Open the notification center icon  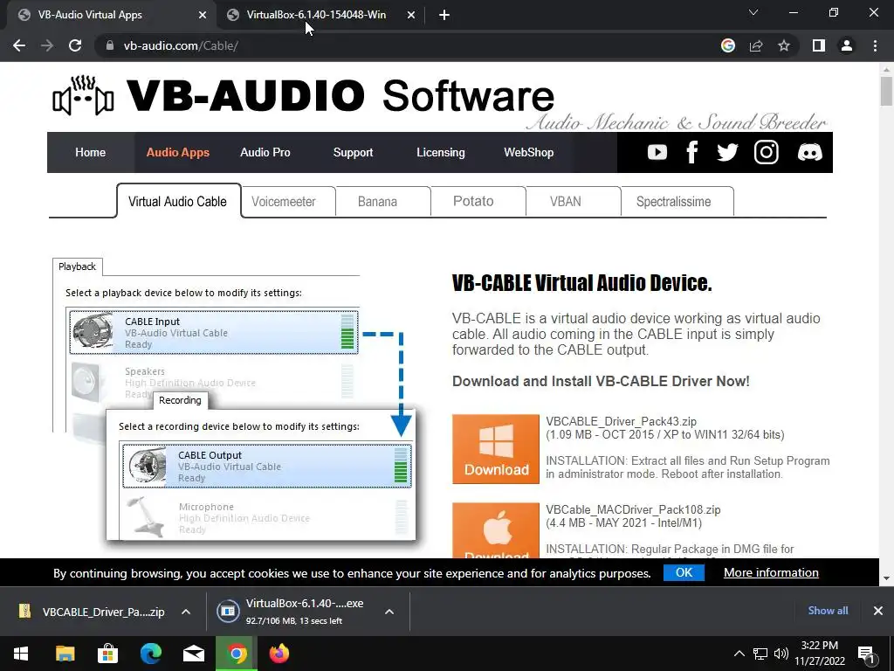tap(865, 654)
